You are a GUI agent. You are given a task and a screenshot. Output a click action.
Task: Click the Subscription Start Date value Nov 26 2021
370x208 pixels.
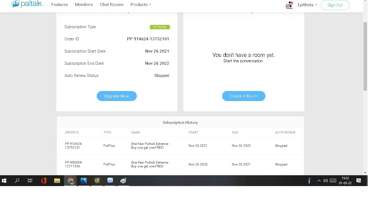[x=157, y=51]
